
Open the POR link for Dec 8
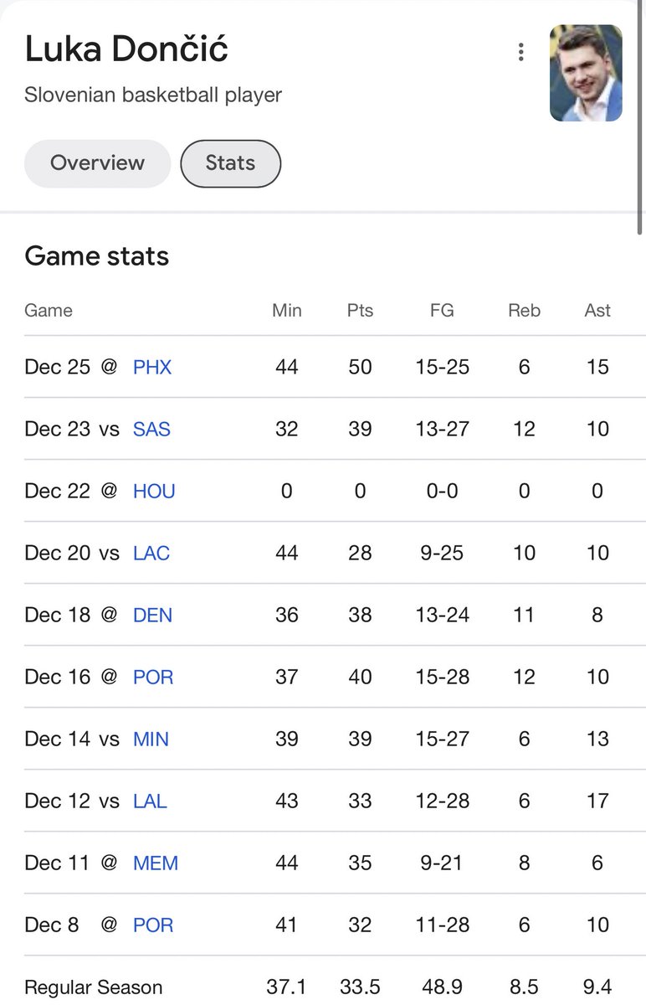(x=153, y=925)
